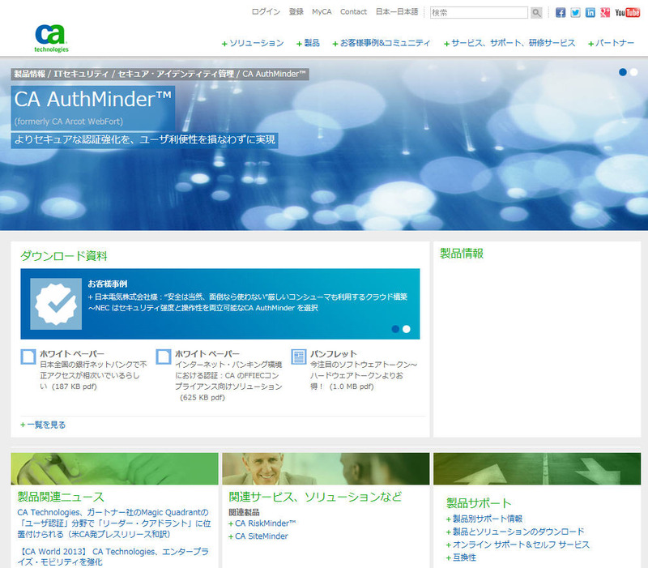Image resolution: width=648 pixels, height=568 pixels.
Task: Click the 一覧を見る link
Action: point(45,425)
